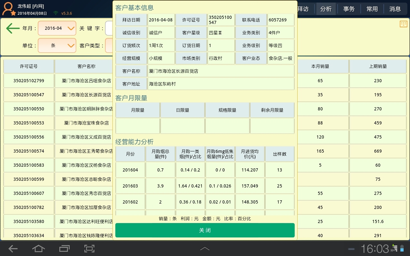This screenshot has width=410, height=256.
Task: Click the green 关闭 button
Action: pos(205,230)
